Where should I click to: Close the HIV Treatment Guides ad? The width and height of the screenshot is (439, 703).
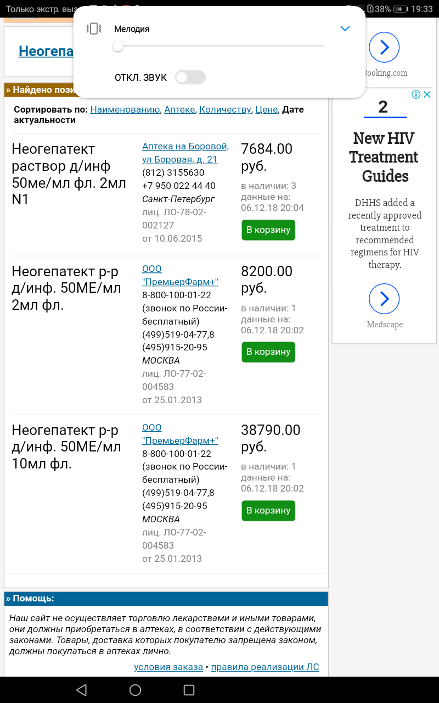pyautogui.click(x=427, y=94)
